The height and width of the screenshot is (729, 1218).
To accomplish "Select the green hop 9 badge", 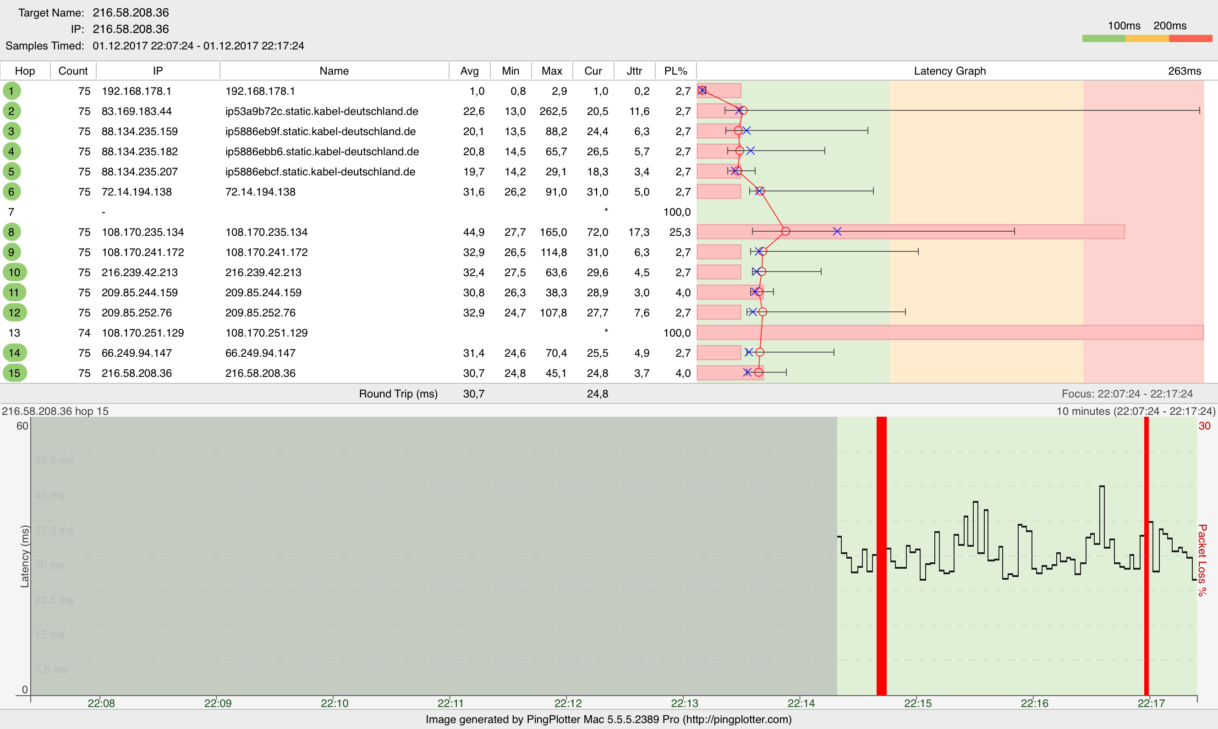I will pyautogui.click(x=11, y=252).
